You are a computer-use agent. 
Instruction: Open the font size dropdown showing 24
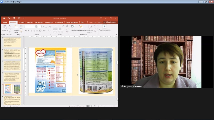[39, 27]
